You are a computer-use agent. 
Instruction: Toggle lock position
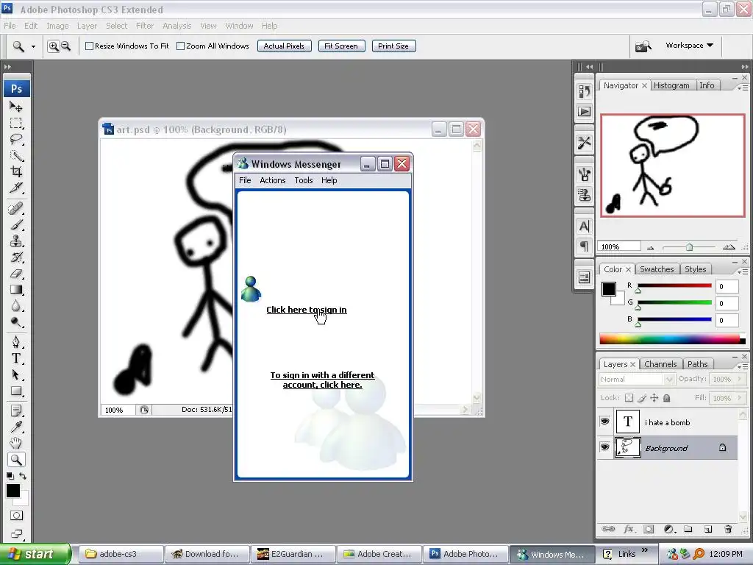pos(654,398)
